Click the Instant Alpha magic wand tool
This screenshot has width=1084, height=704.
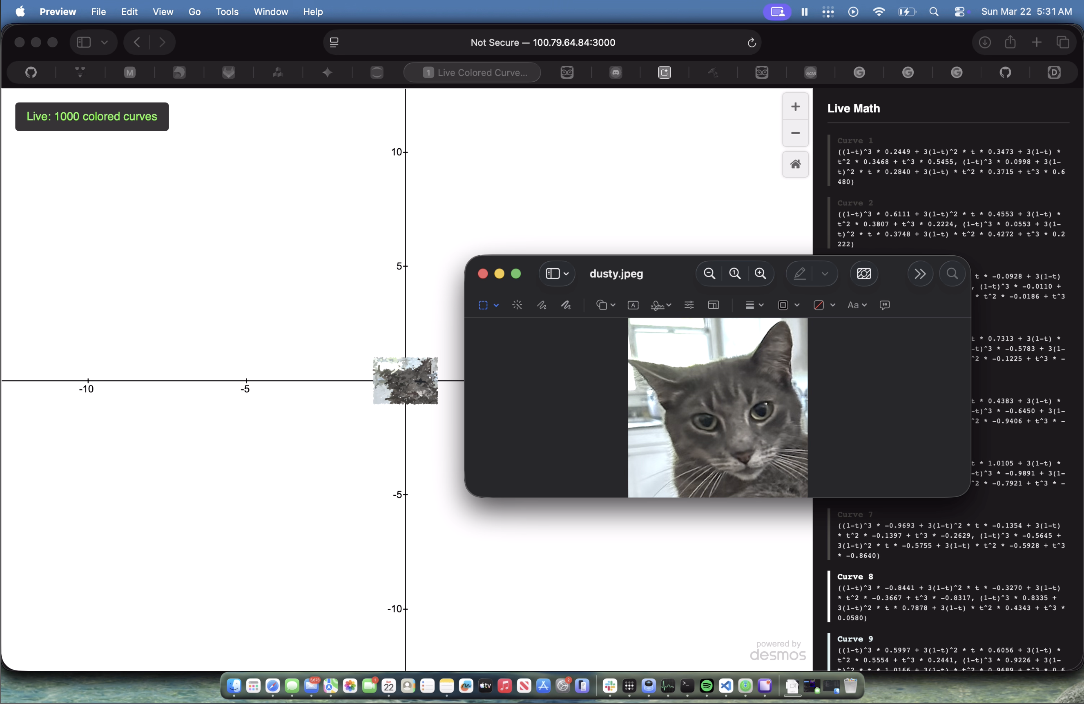[x=517, y=305]
